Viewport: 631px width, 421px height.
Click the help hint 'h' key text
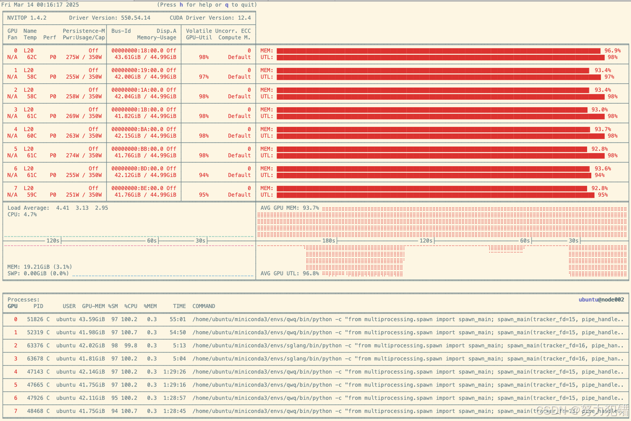tap(181, 4)
